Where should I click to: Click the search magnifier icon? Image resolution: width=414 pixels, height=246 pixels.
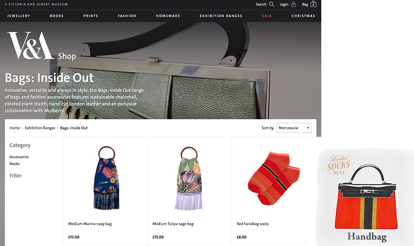tap(271, 4)
